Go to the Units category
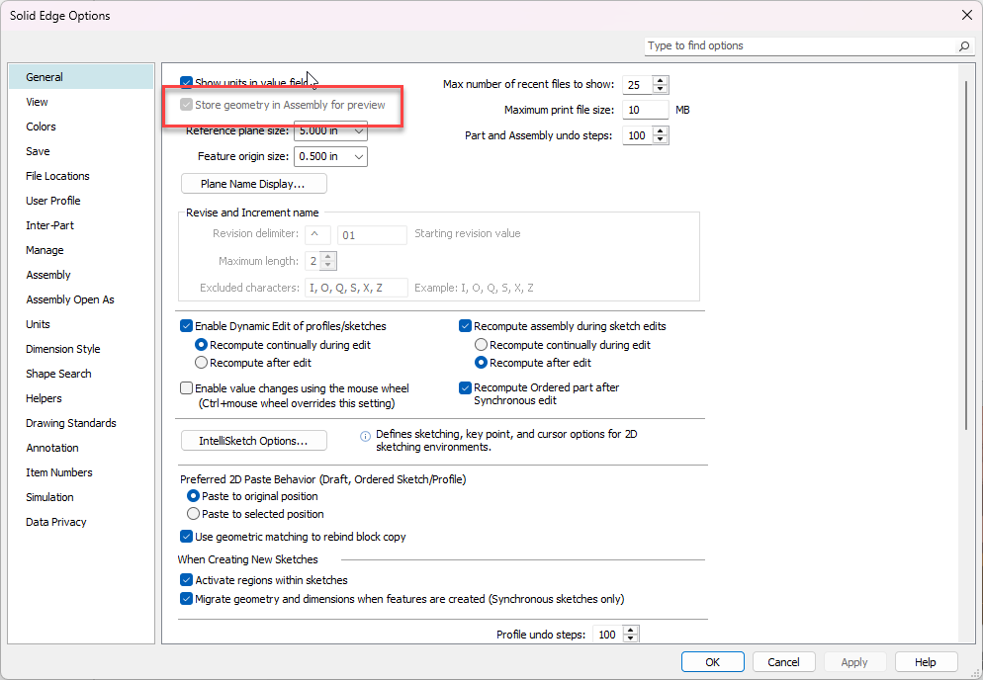983x680 pixels. coord(81,324)
